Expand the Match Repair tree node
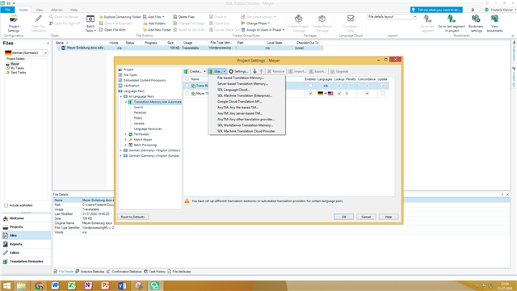 point(126,140)
